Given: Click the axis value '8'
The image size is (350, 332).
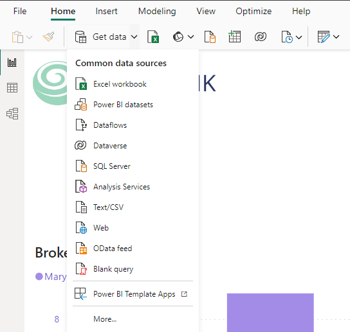Looking at the screenshot, I should (x=57, y=319).
